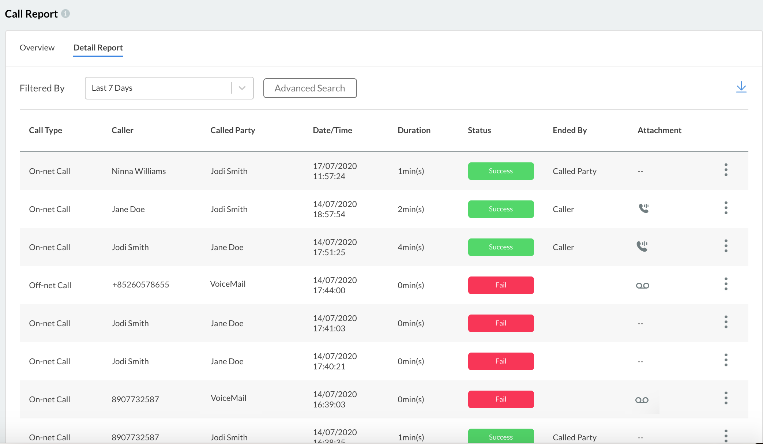Click the Attachment column header
The width and height of the screenshot is (763, 444).
pyautogui.click(x=659, y=130)
